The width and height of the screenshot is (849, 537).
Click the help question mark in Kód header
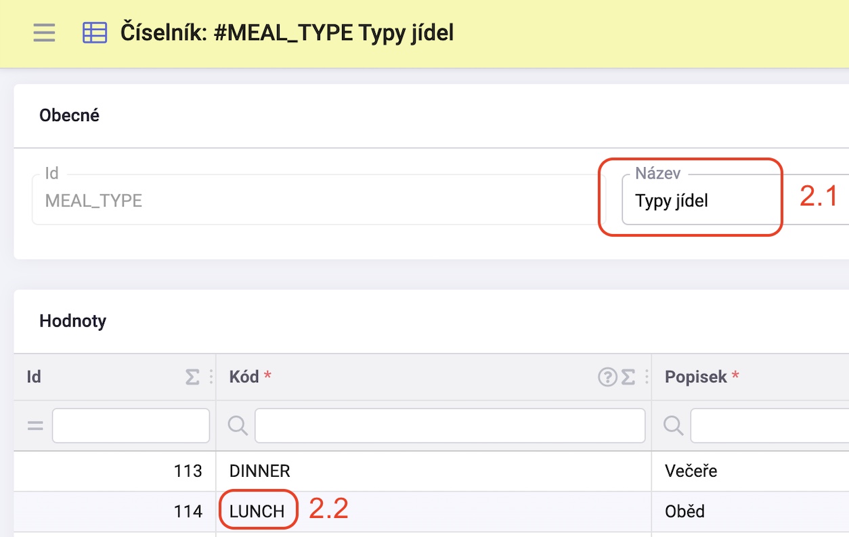click(607, 377)
